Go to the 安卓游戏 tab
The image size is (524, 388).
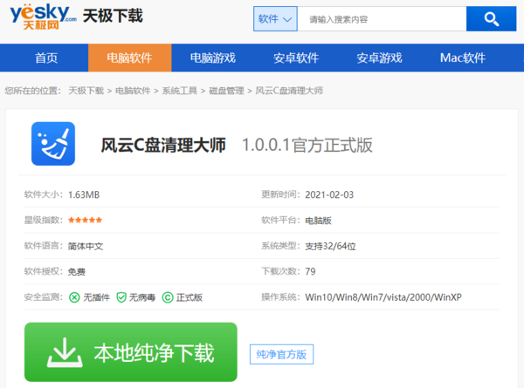(x=379, y=58)
